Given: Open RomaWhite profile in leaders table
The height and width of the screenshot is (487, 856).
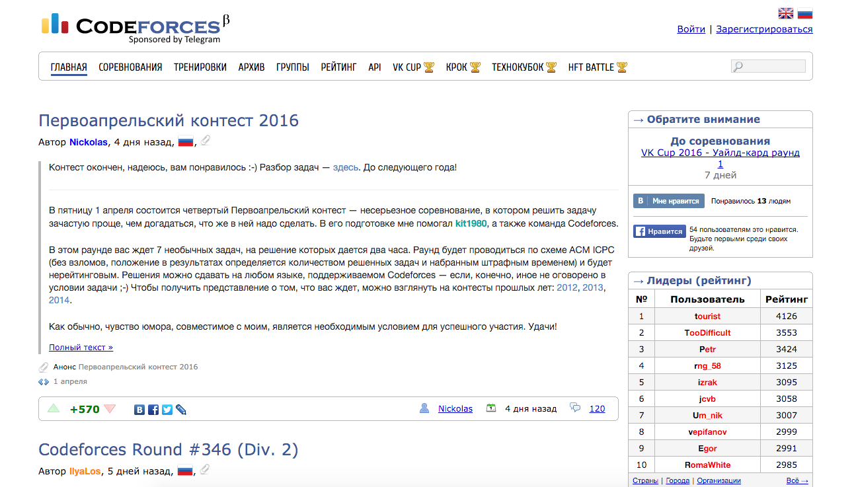Looking at the screenshot, I should click(x=707, y=465).
